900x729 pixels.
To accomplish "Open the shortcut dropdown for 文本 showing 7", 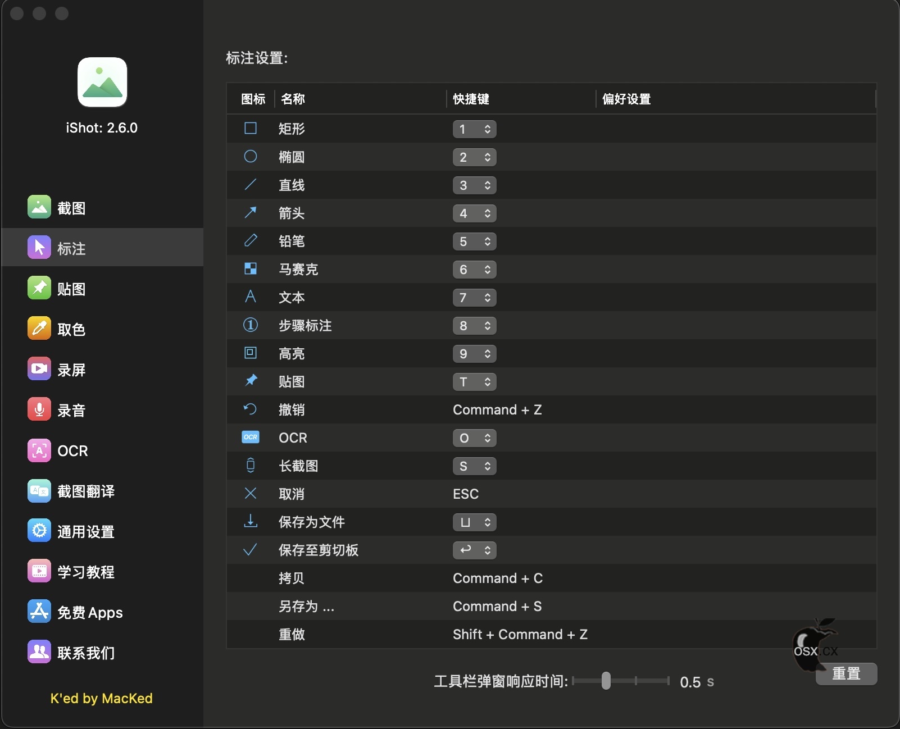I will [x=475, y=298].
